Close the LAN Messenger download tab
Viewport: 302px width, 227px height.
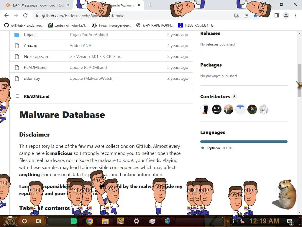[x=68, y=5]
